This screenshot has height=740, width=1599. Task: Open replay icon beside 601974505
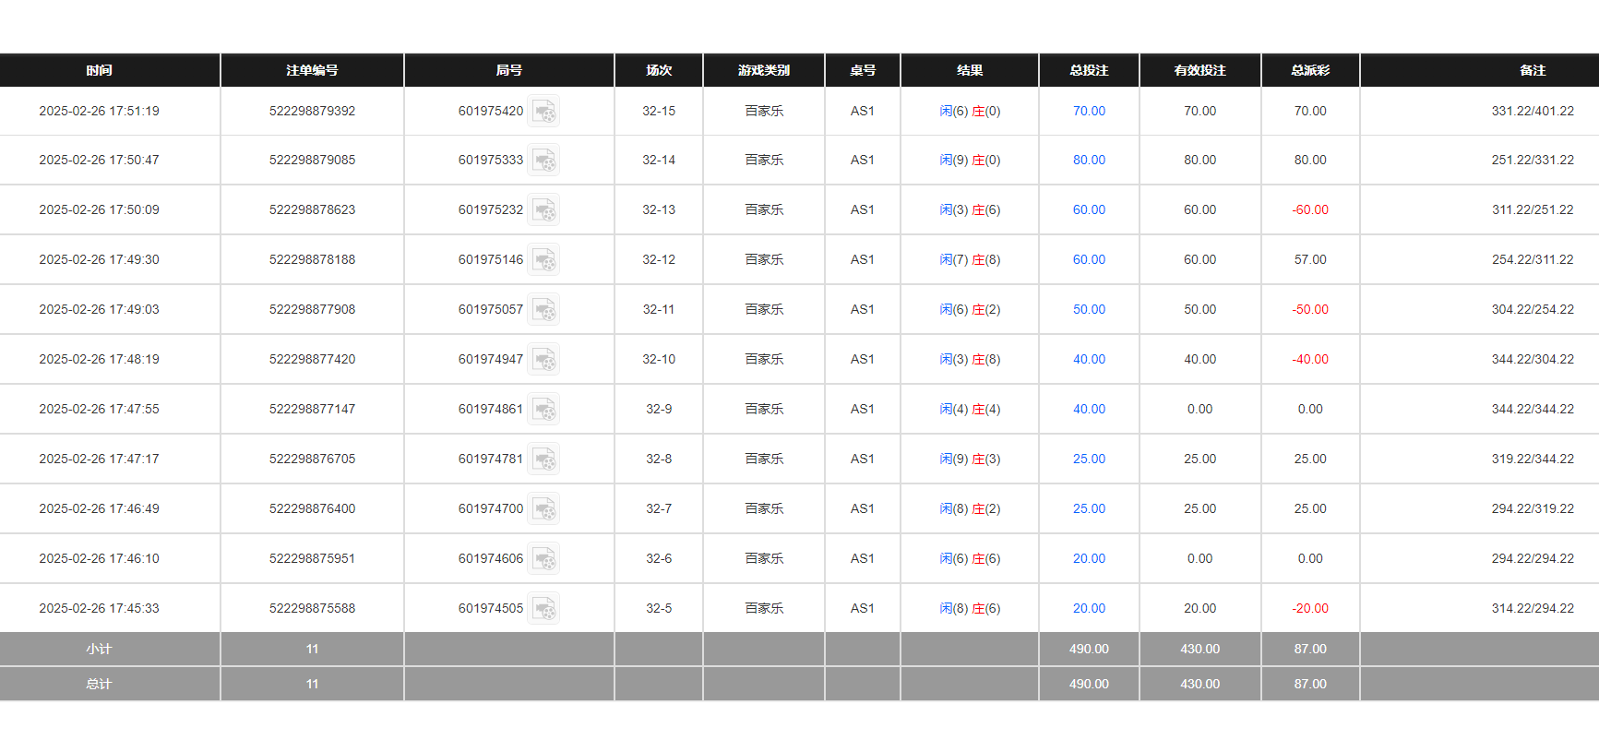(543, 609)
